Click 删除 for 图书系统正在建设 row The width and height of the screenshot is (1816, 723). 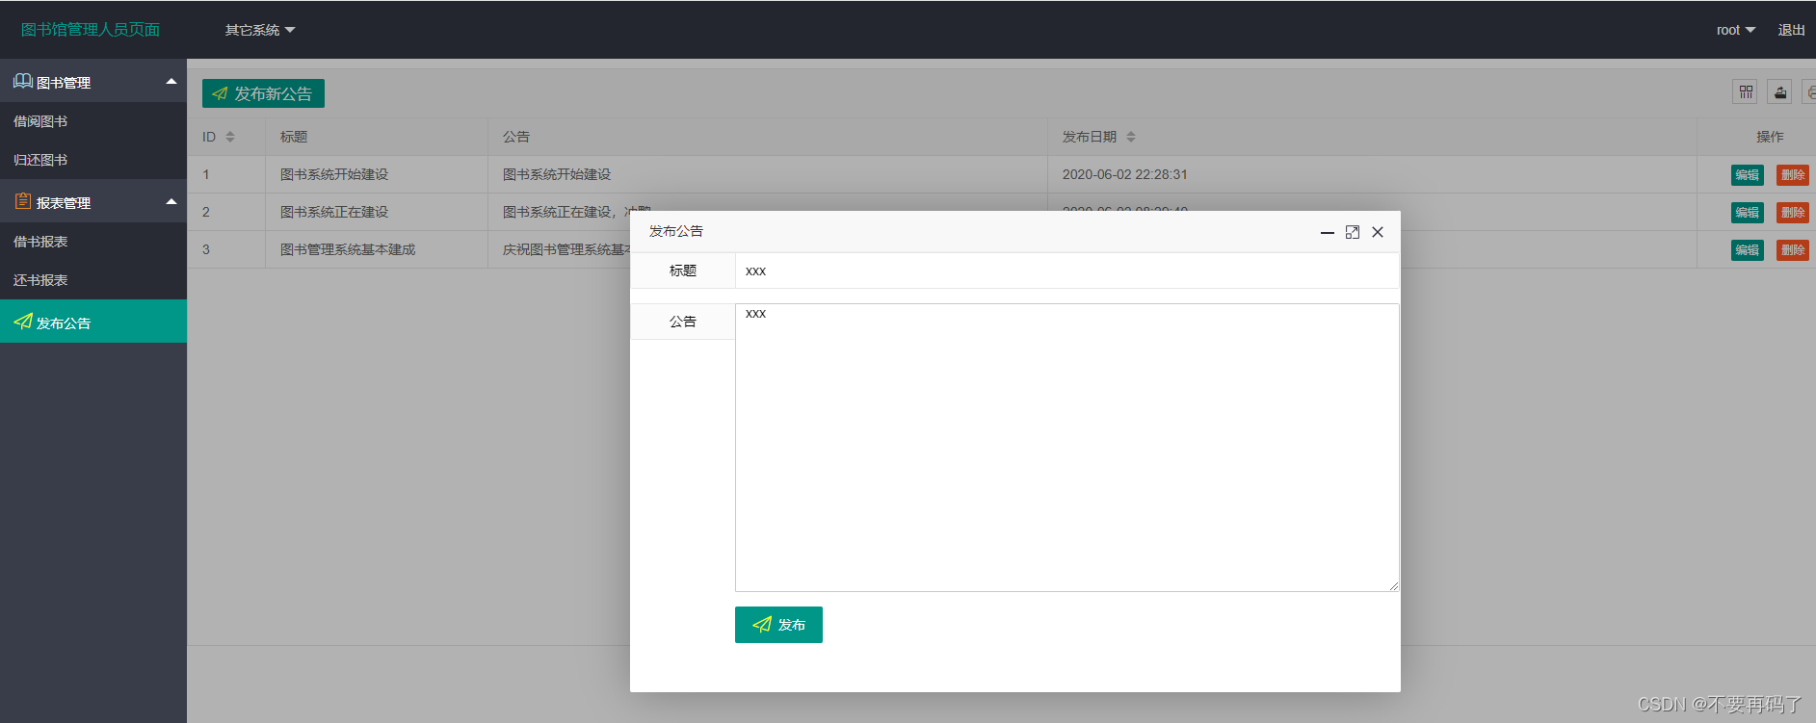[x=1793, y=213]
